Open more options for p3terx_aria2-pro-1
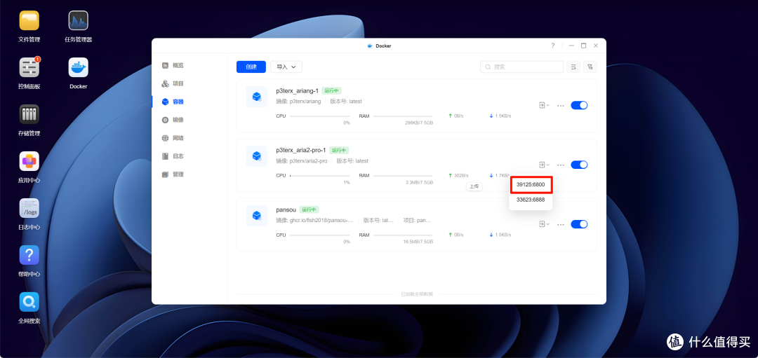The image size is (758, 358). pos(561,165)
